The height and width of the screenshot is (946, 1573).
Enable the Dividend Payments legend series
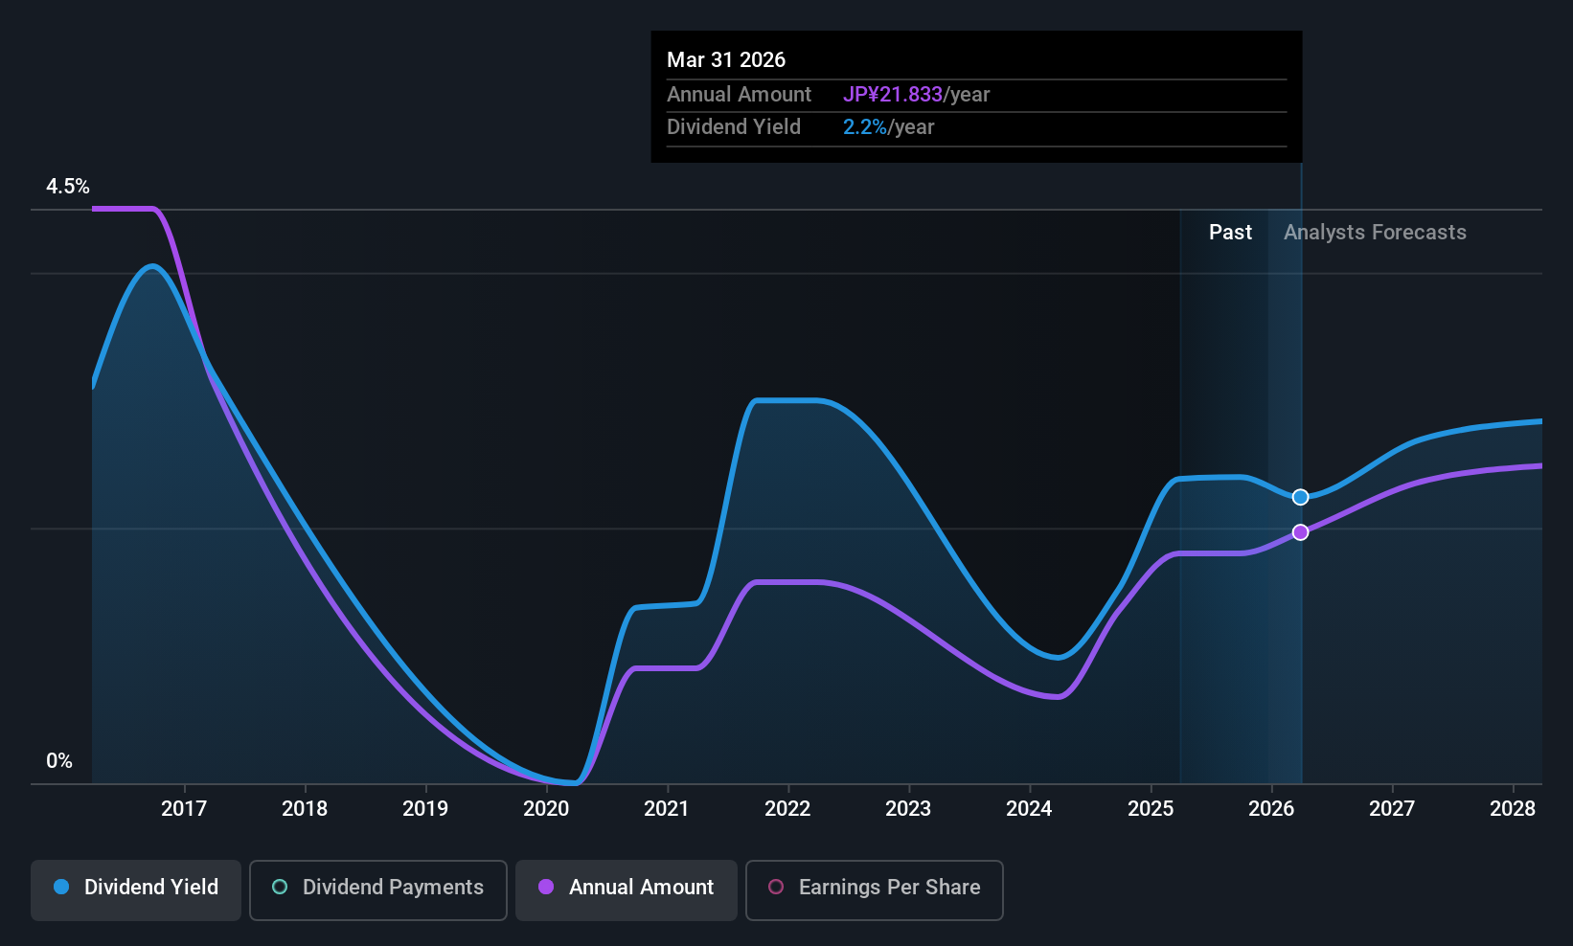pyautogui.click(x=377, y=890)
